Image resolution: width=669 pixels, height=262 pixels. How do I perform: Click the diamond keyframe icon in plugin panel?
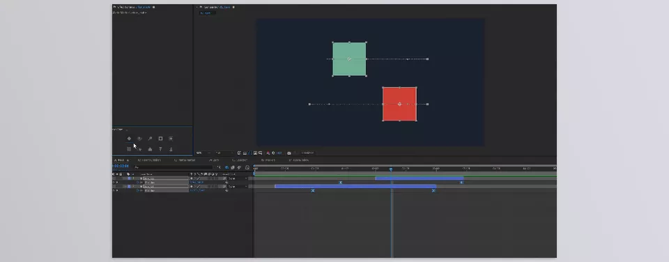click(129, 138)
